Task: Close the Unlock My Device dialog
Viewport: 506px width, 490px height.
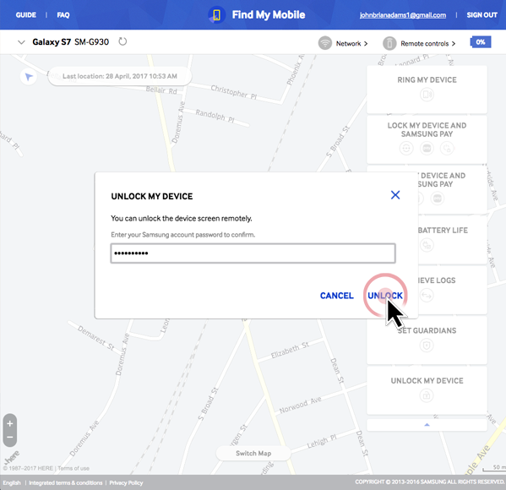Action: [395, 195]
